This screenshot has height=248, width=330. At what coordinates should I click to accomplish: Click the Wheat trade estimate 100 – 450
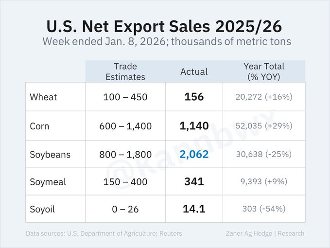click(125, 97)
